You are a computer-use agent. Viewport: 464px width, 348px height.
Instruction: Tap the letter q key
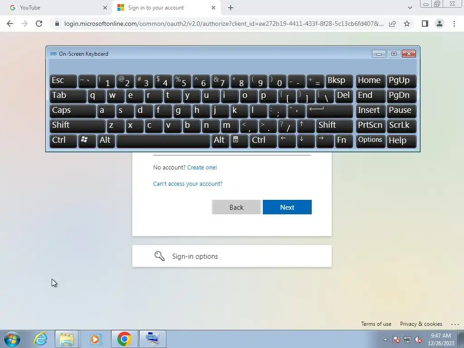pyautogui.click(x=97, y=96)
